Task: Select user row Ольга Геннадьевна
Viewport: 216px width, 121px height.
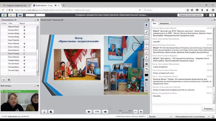Action: tap(19, 53)
